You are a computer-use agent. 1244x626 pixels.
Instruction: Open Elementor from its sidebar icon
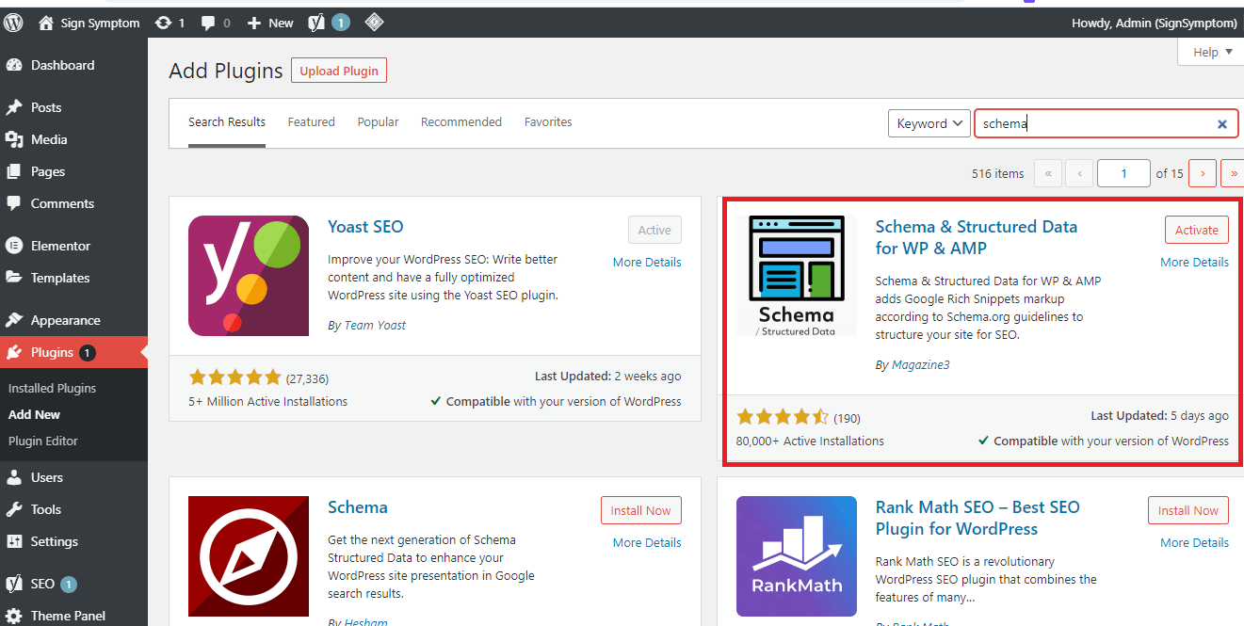click(14, 246)
